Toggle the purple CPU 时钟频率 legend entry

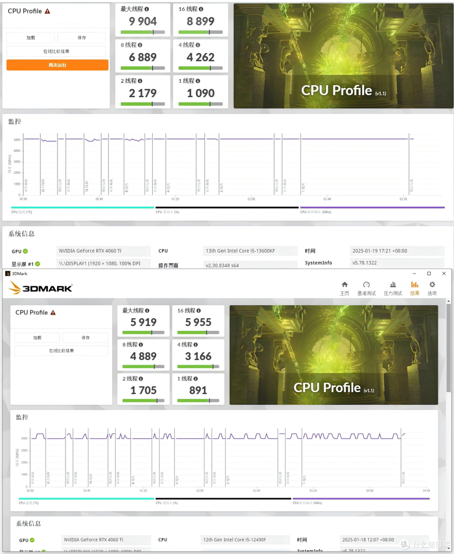pyautogui.click(x=314, y=212)
